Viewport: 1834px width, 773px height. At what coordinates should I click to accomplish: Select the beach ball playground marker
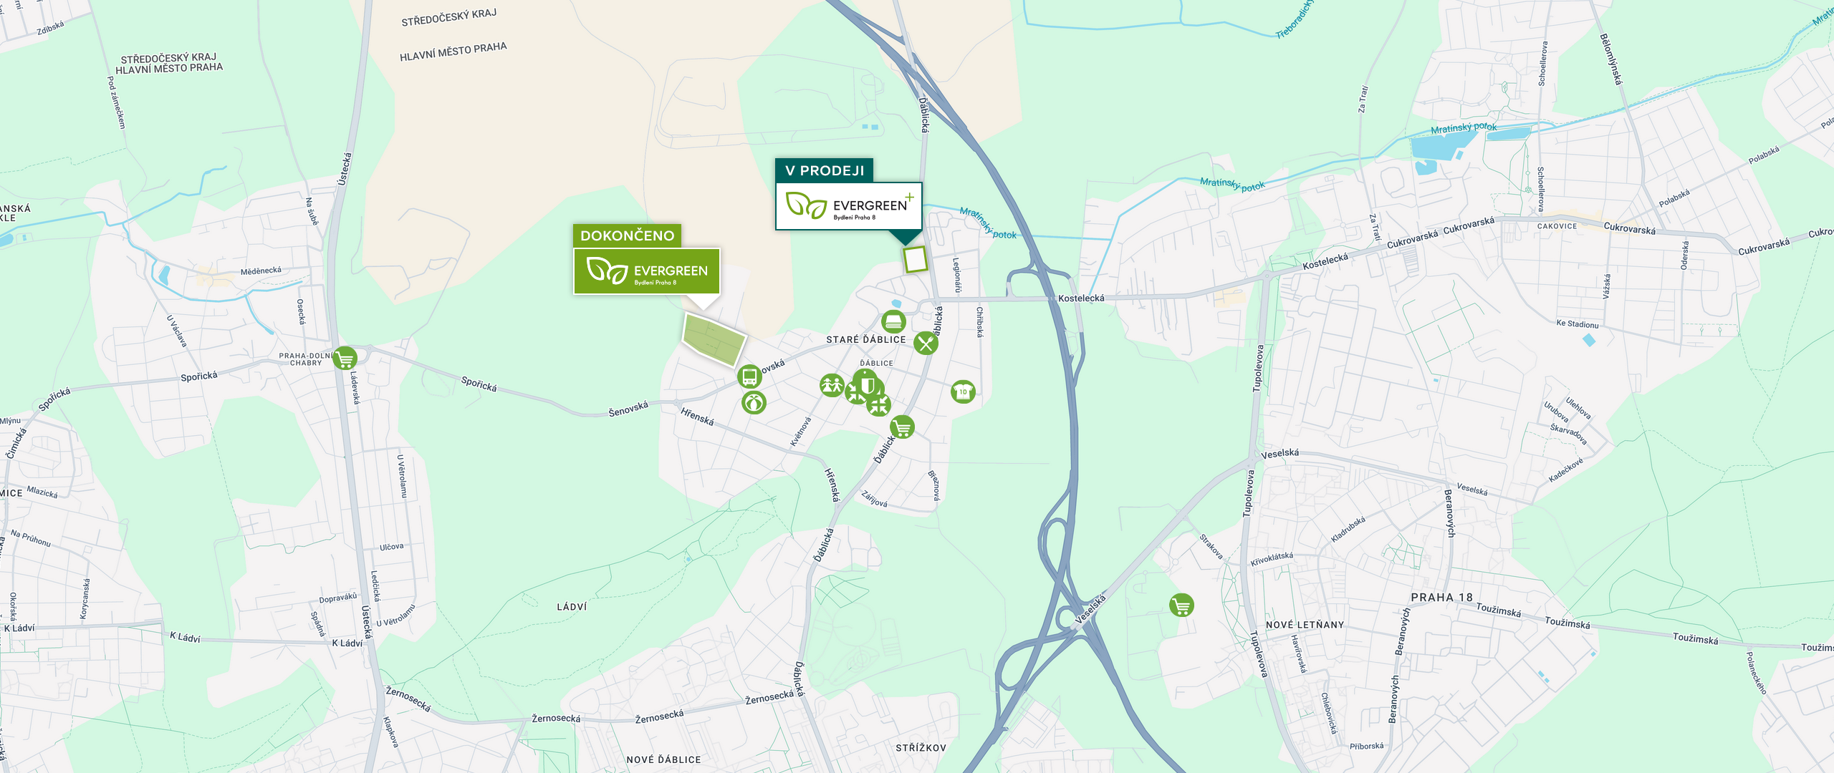tap(754, 403)
